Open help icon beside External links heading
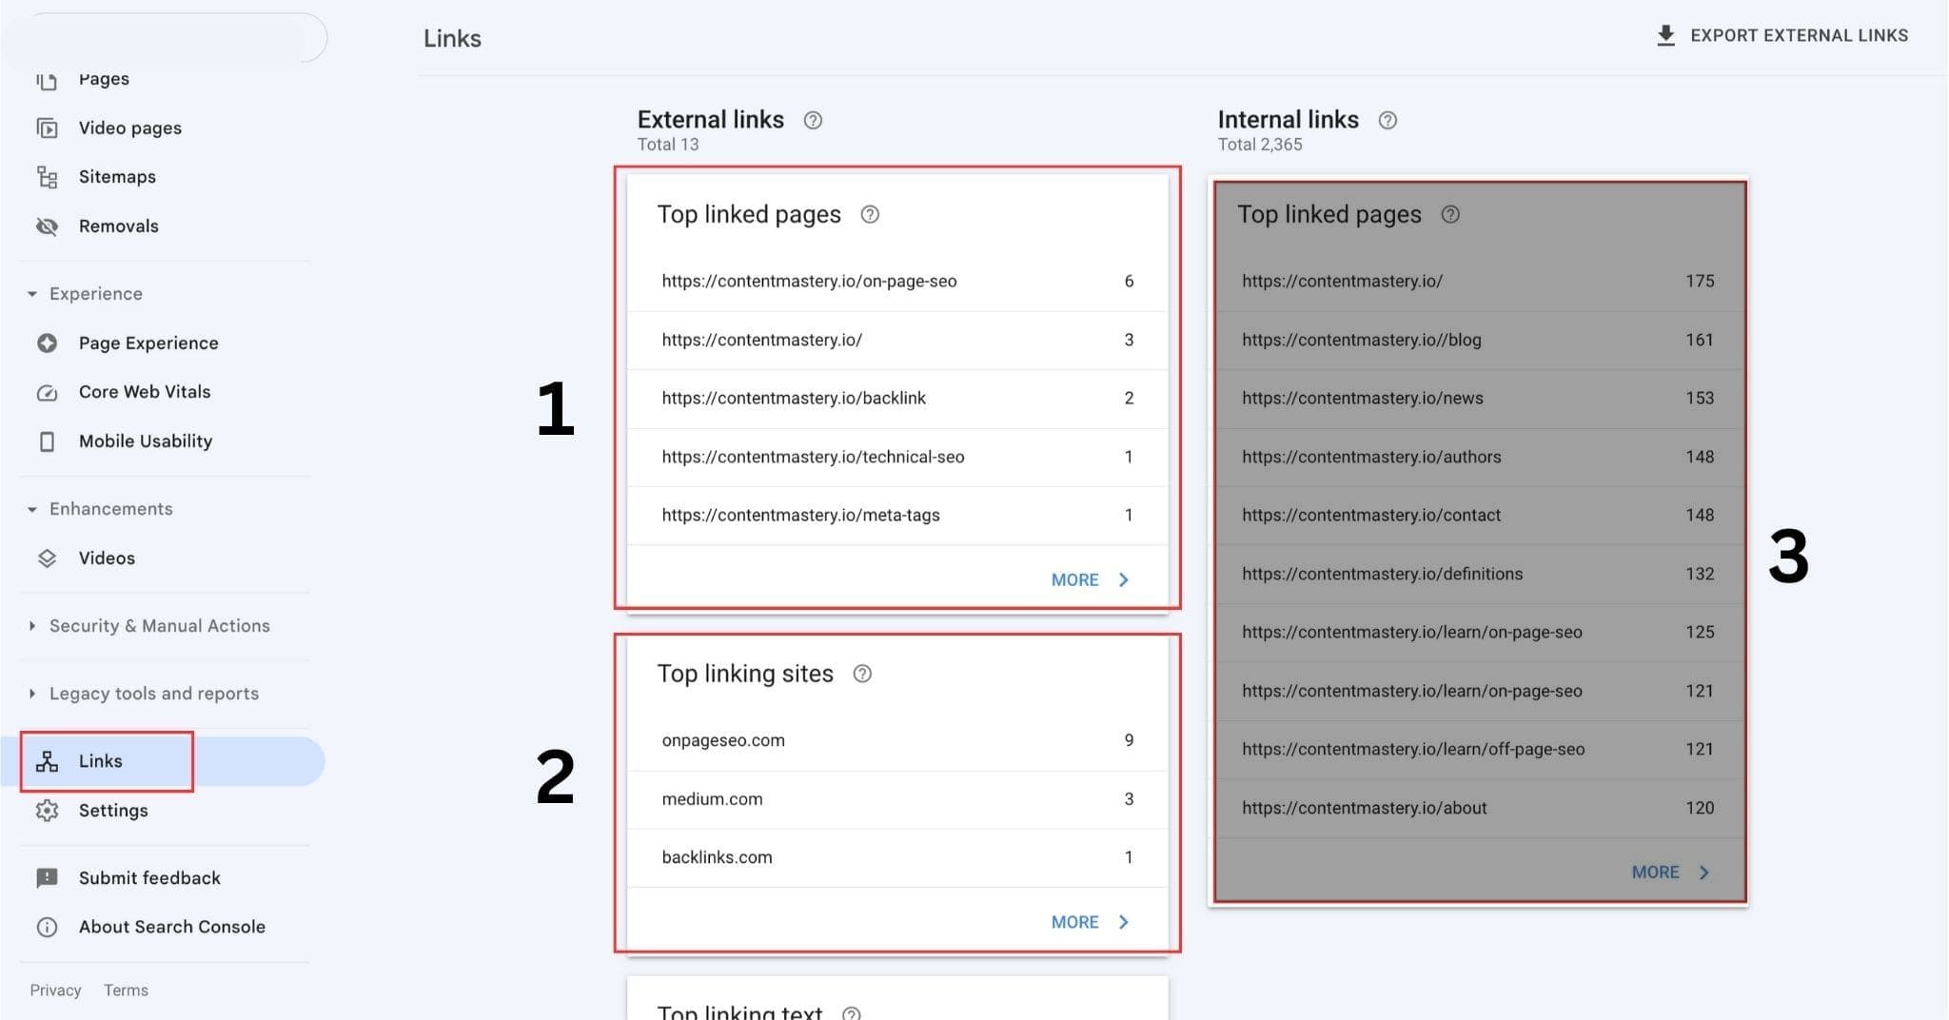Viewport: 1949px width, 1020px height. (x=813, y=120)
